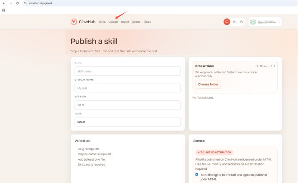
Task: Click the ClawHub brand name link
Action: tap(87, 22)
